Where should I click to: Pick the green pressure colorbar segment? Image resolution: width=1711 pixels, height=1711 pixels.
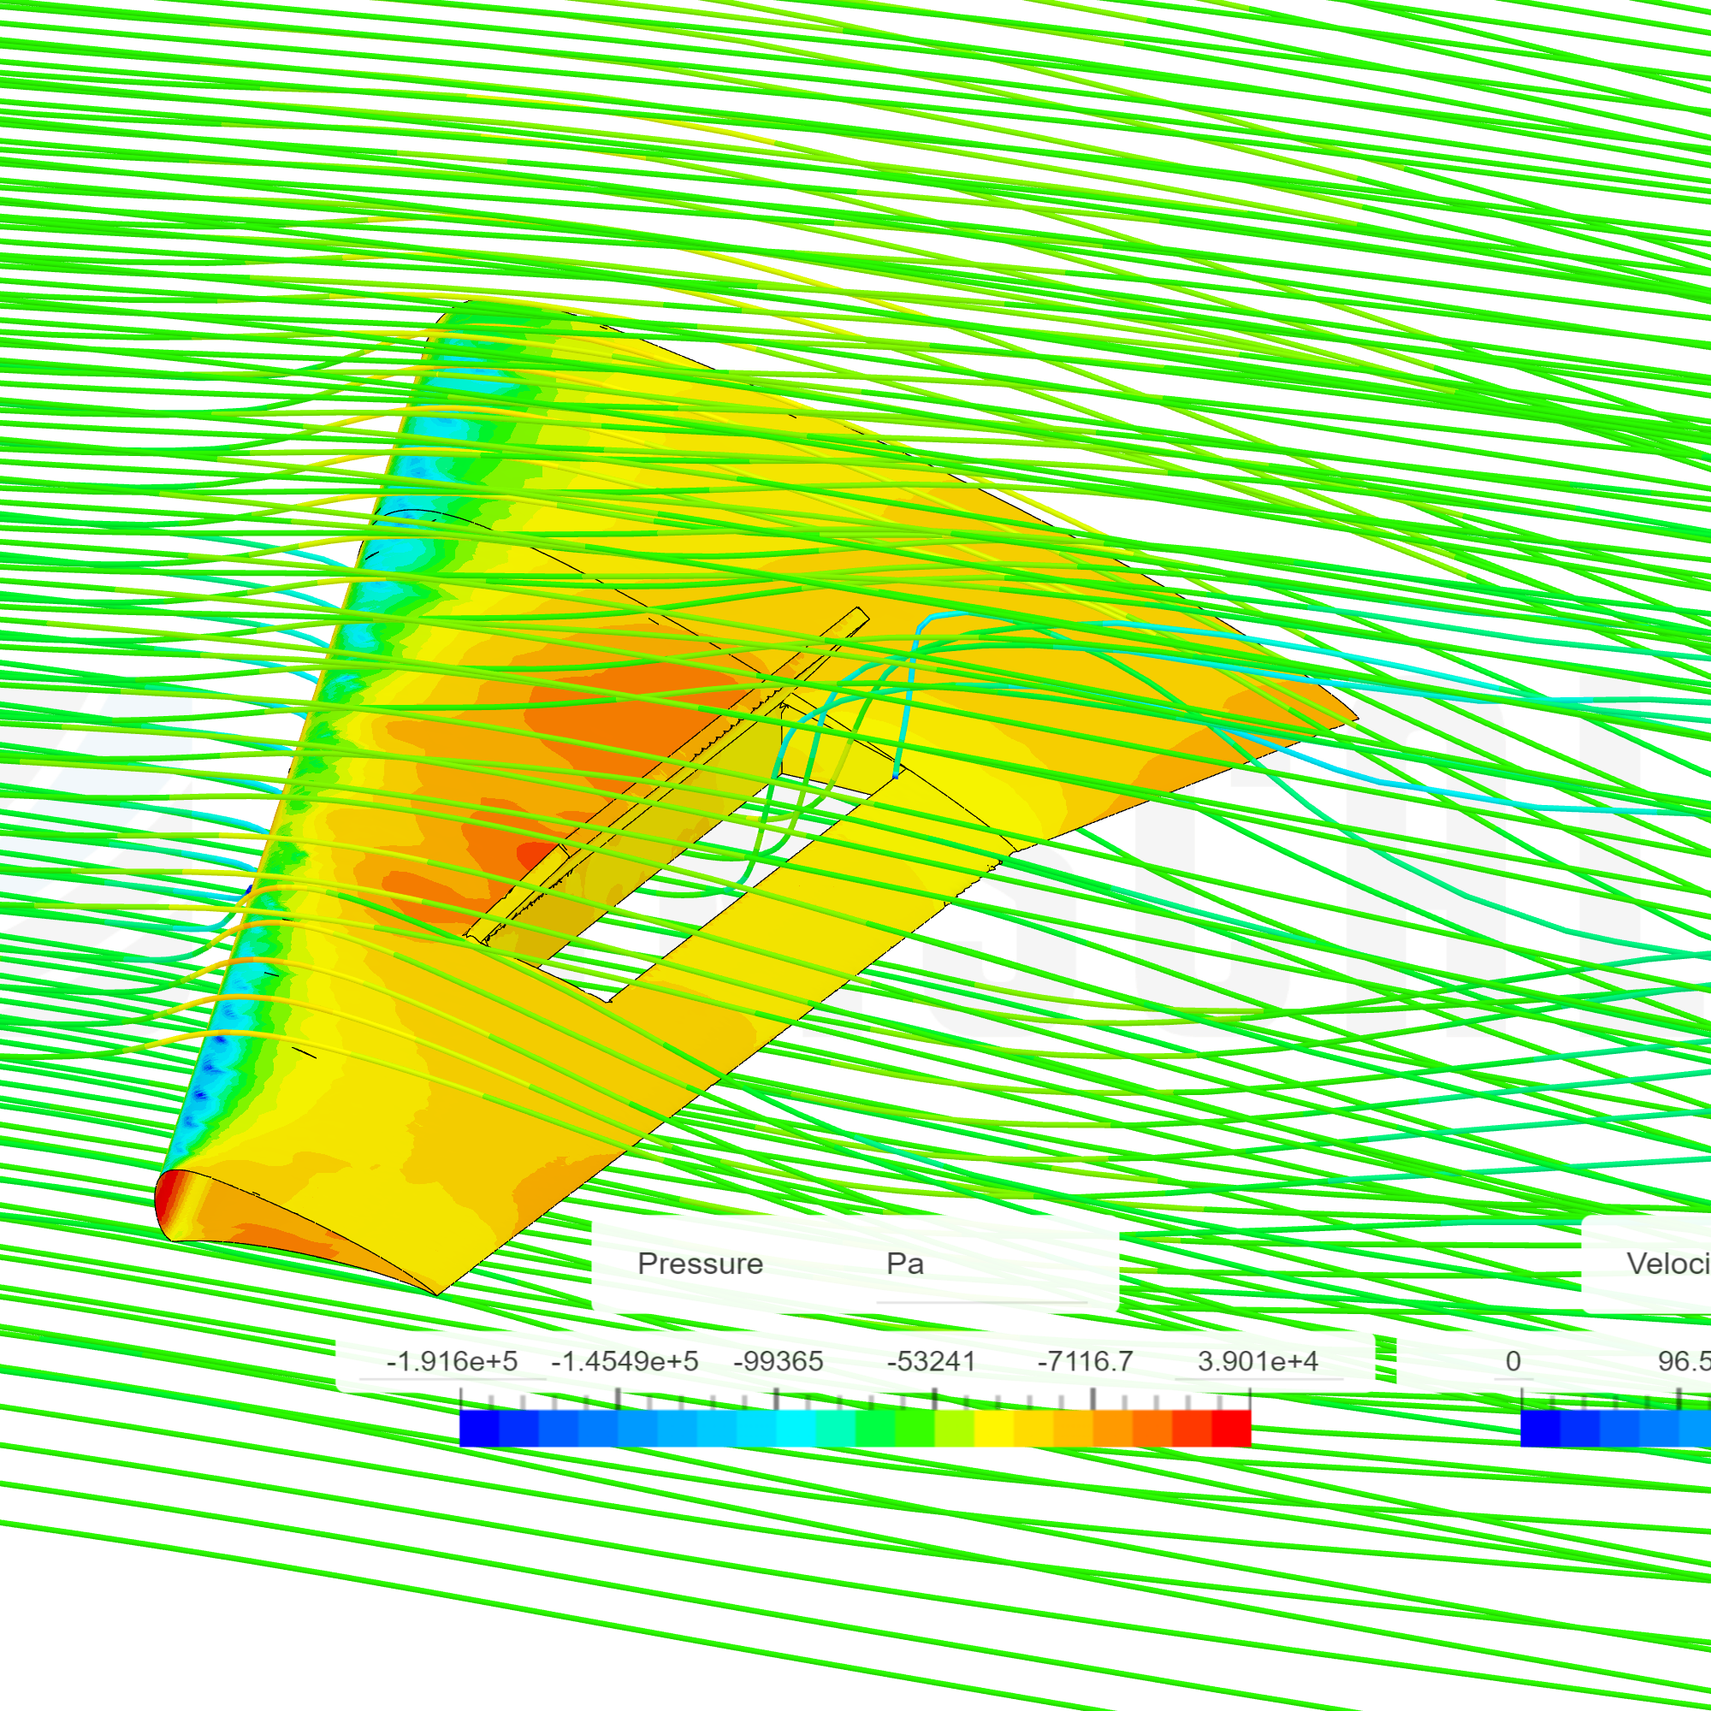875,1428
